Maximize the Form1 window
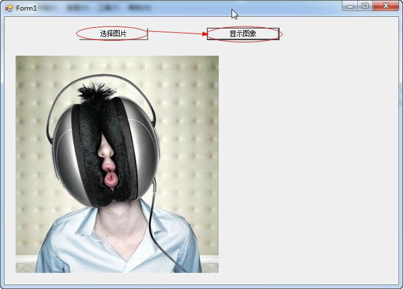The height and width of the screenshot is (289, 403). point(365,6)
